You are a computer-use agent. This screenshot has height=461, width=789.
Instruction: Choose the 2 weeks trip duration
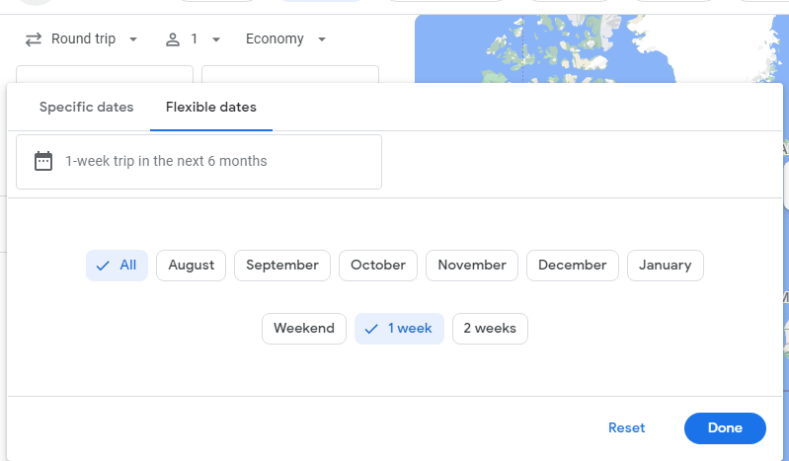pos(490,329)
